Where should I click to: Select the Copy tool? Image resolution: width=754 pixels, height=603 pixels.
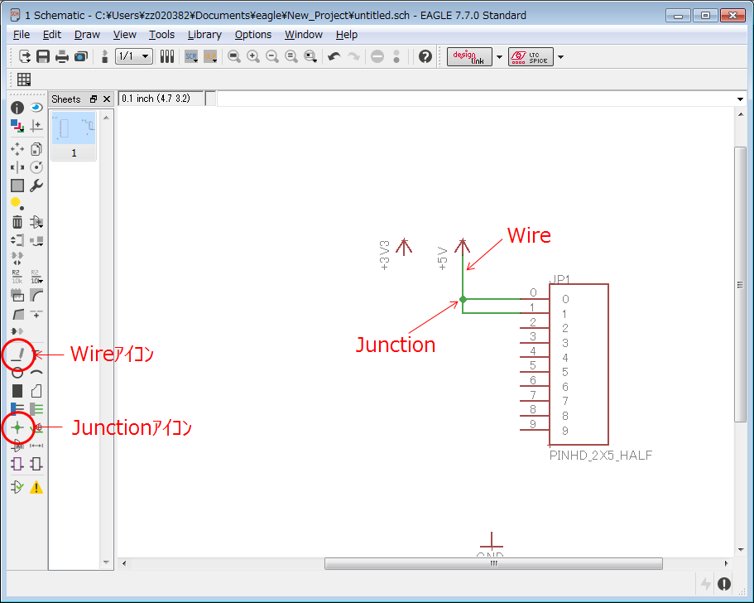click(36, 149)
